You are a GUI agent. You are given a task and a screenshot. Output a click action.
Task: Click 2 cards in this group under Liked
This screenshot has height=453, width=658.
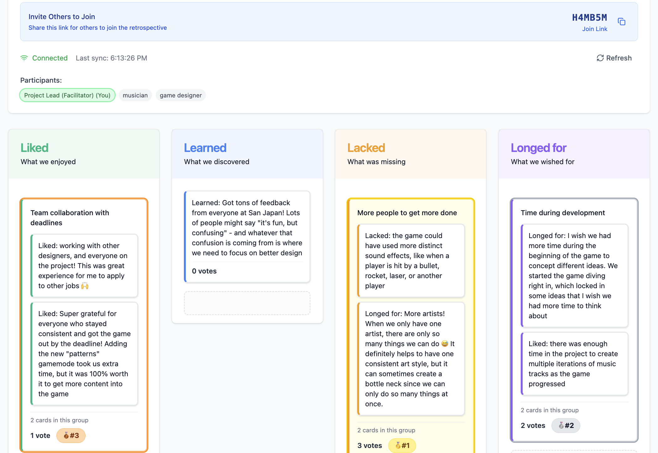click(x=59, y=420)
